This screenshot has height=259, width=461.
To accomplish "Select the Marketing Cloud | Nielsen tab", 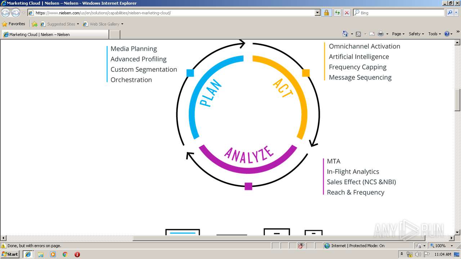I will 55,35.
